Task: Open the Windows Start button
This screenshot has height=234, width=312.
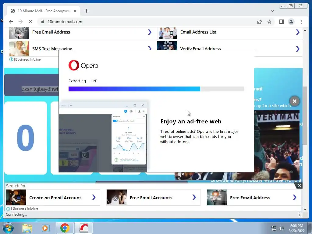Action: click(8, 228)
